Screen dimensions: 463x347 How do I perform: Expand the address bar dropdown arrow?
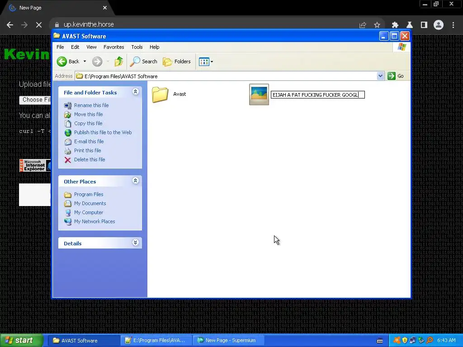tap(380, 76)
